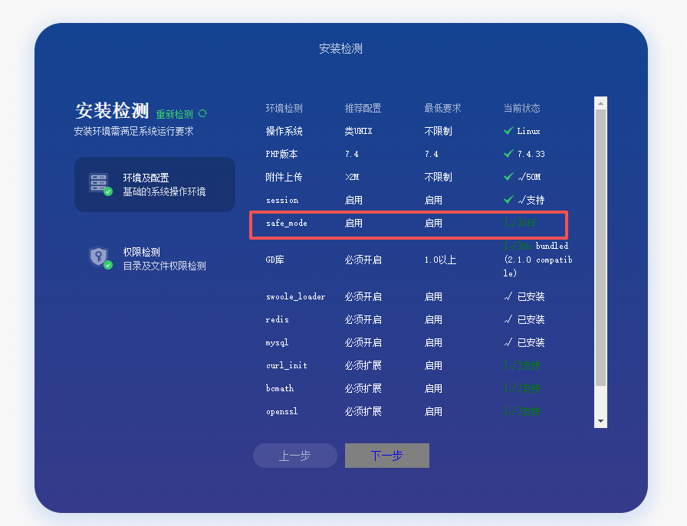
Task: Click the 当前状态 column header
Action: (x=521, y=108)
